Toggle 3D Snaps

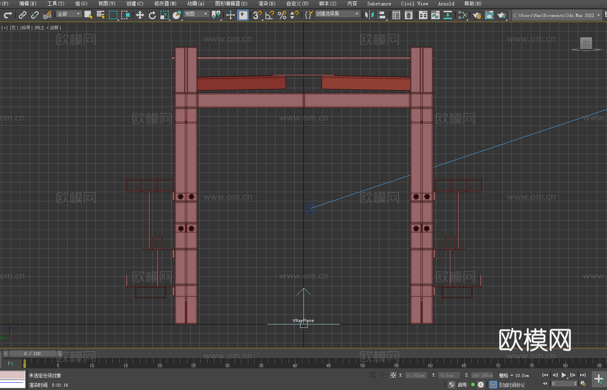coord(257,15)
